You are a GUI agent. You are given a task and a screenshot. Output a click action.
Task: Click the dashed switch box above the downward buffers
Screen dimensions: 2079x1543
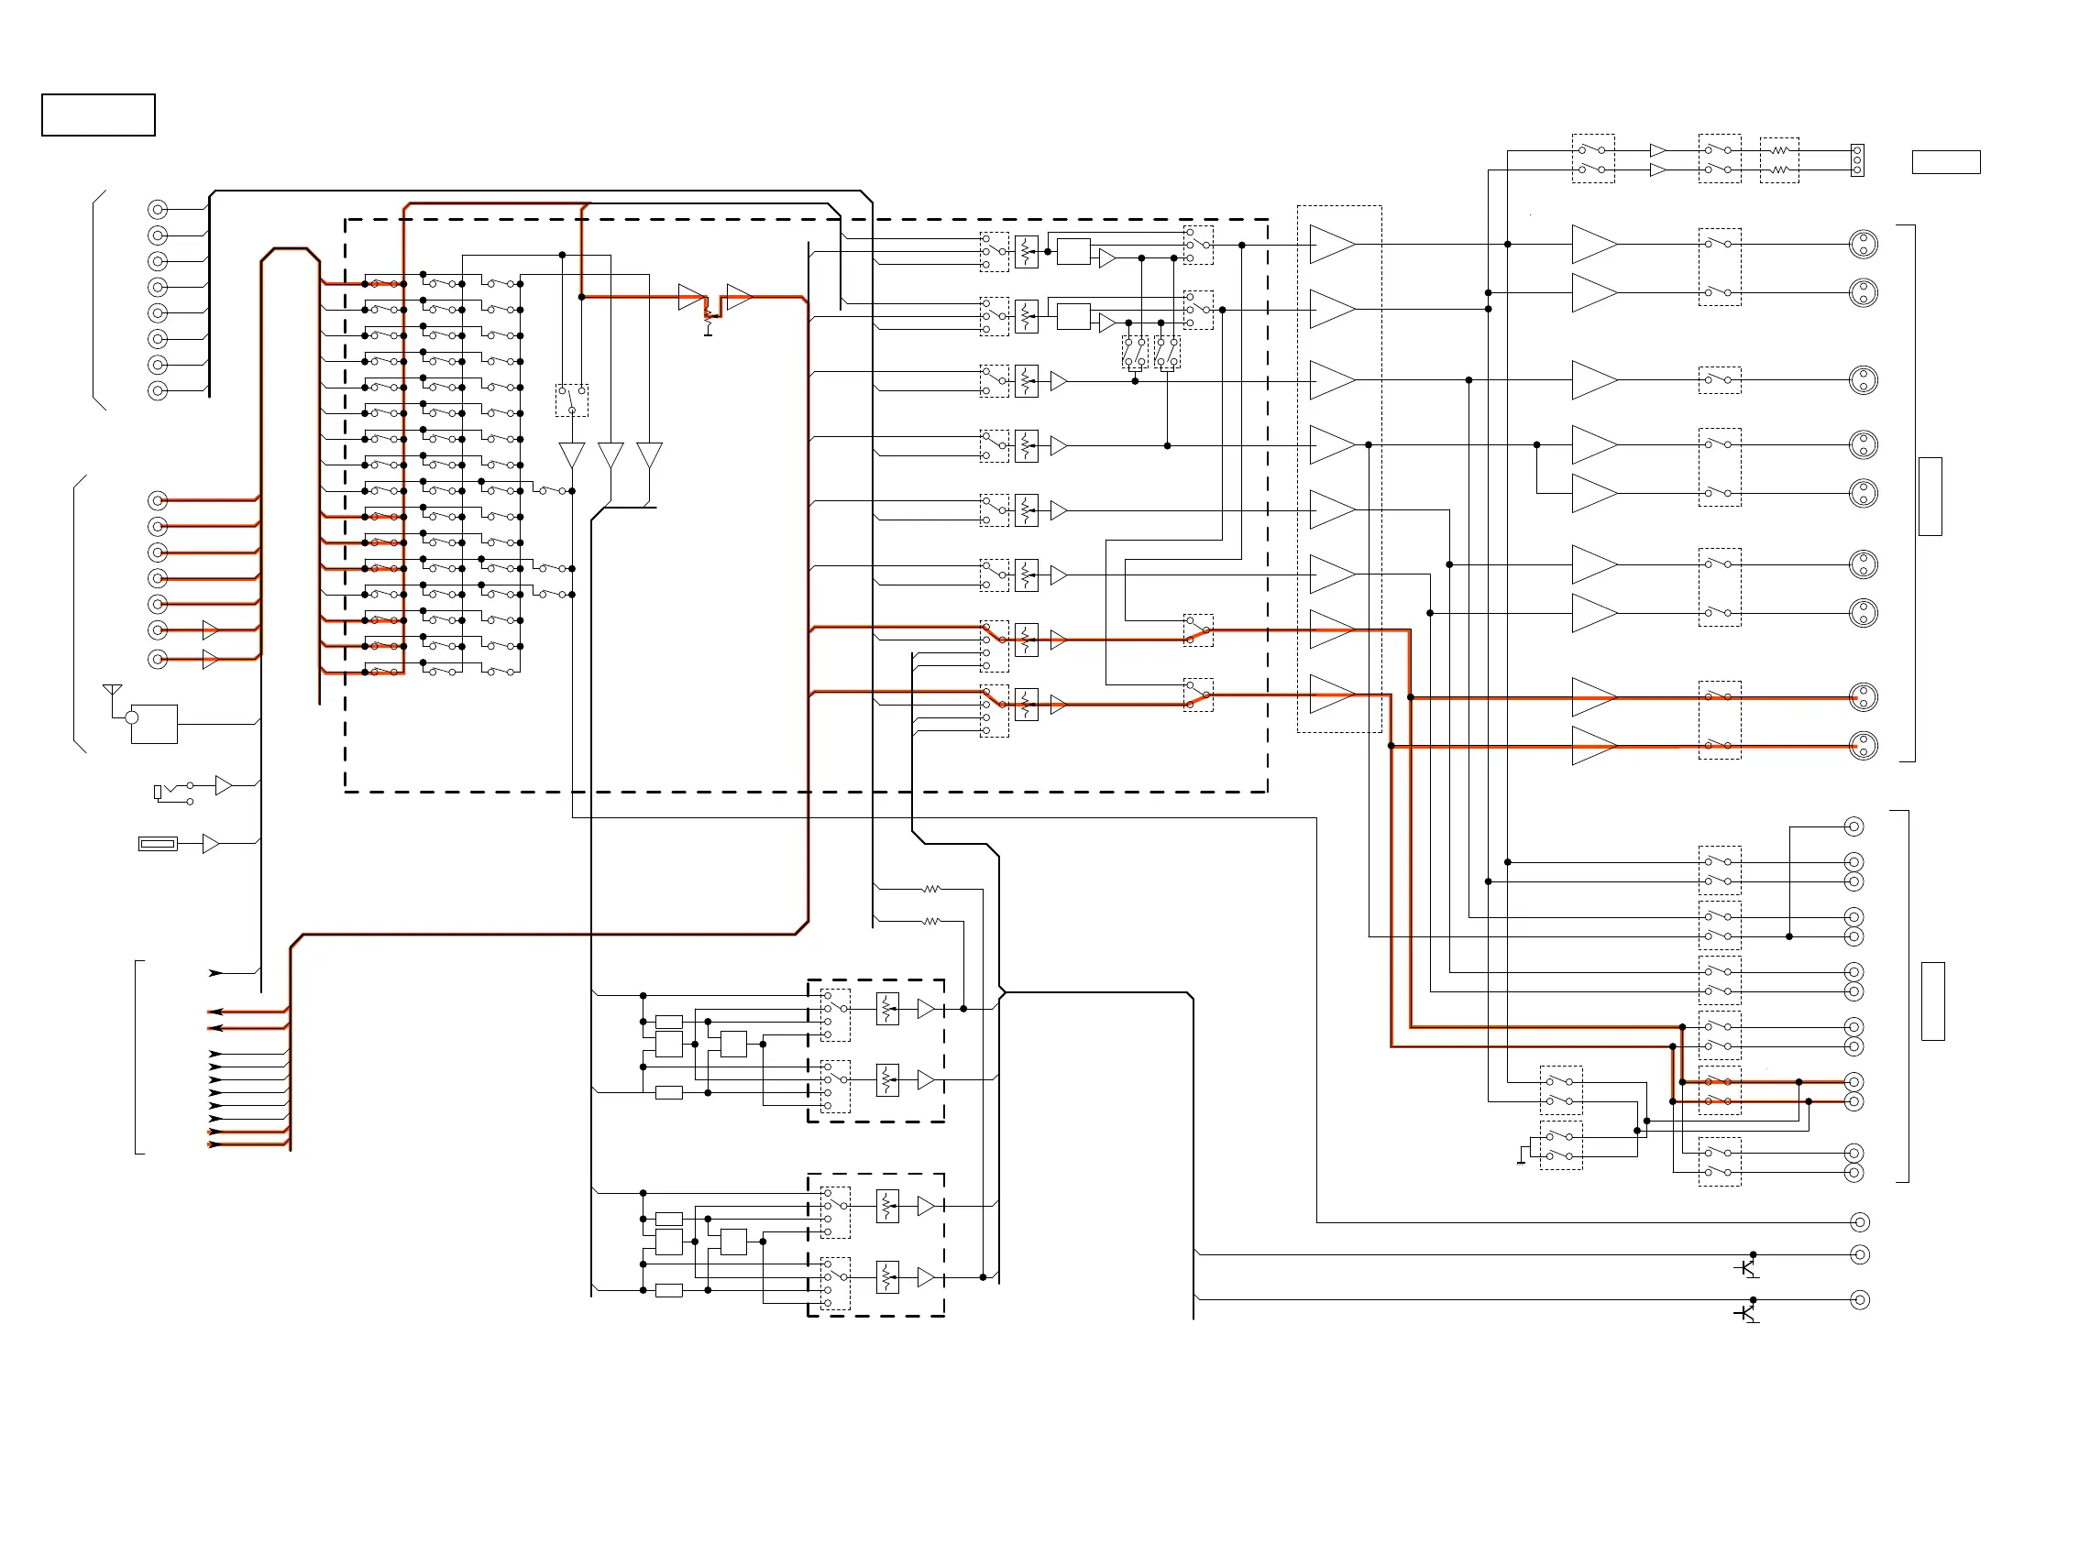coord(571,400)
